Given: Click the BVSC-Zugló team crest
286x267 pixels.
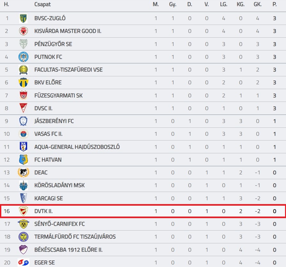Looking at the screenshot, I should (23, 18).
